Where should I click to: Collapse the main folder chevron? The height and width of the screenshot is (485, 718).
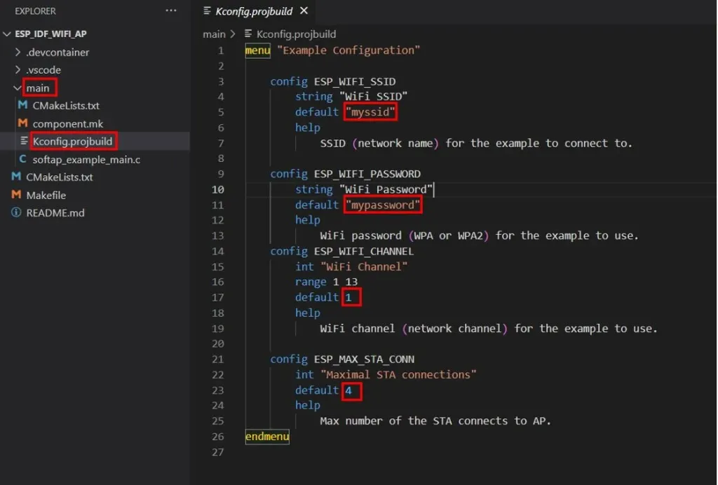(18, 88)
